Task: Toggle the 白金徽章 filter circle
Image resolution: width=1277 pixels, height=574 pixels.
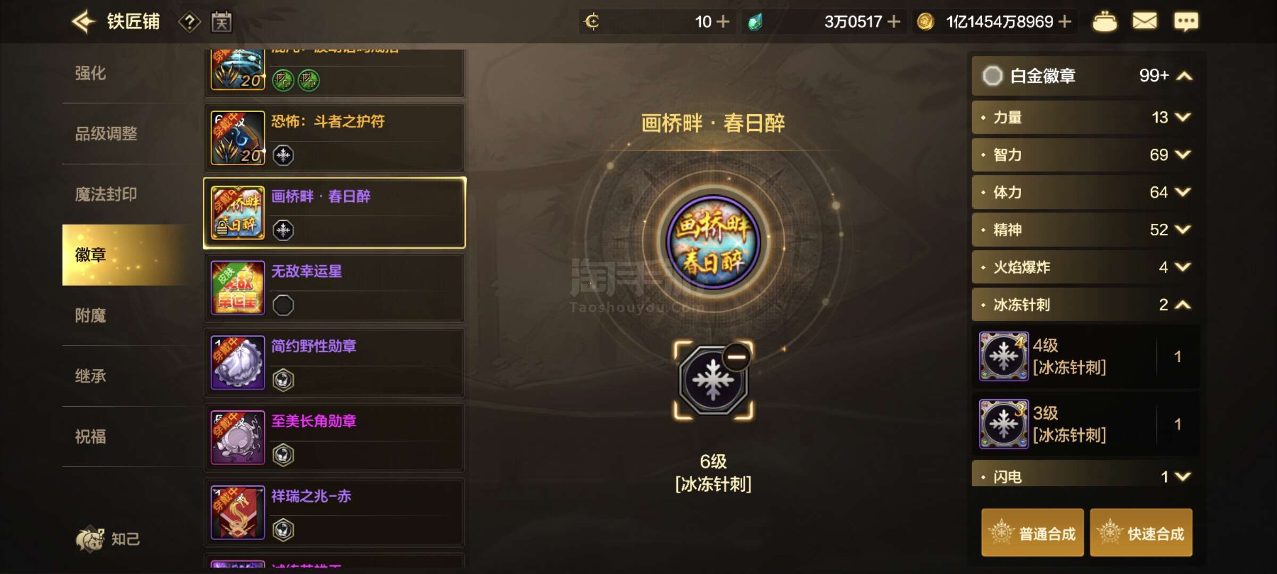Action: click(x=992, y=76)
